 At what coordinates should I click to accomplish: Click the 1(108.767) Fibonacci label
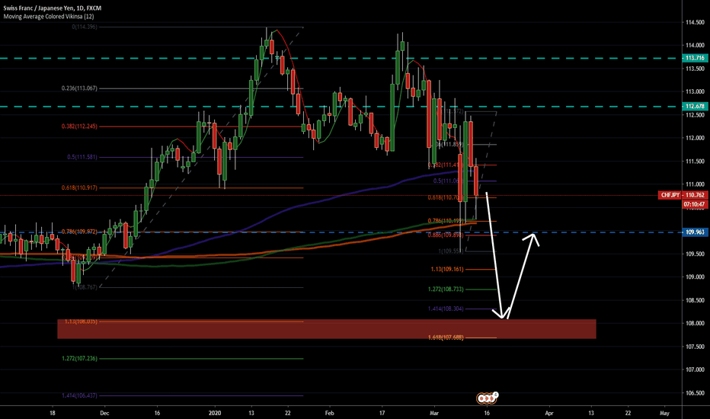(85, 287)
